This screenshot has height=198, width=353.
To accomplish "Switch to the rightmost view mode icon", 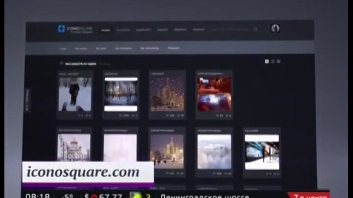I will pyautogui.click(x=278, y=62).
